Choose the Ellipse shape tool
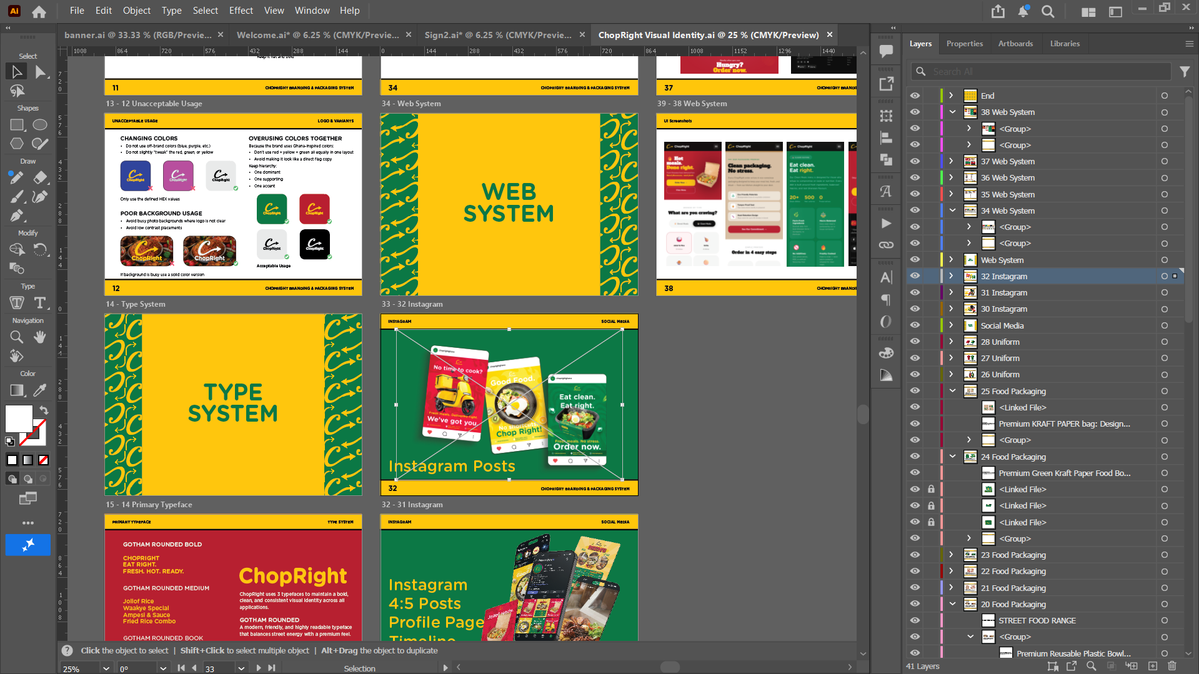 pos(40,125)
